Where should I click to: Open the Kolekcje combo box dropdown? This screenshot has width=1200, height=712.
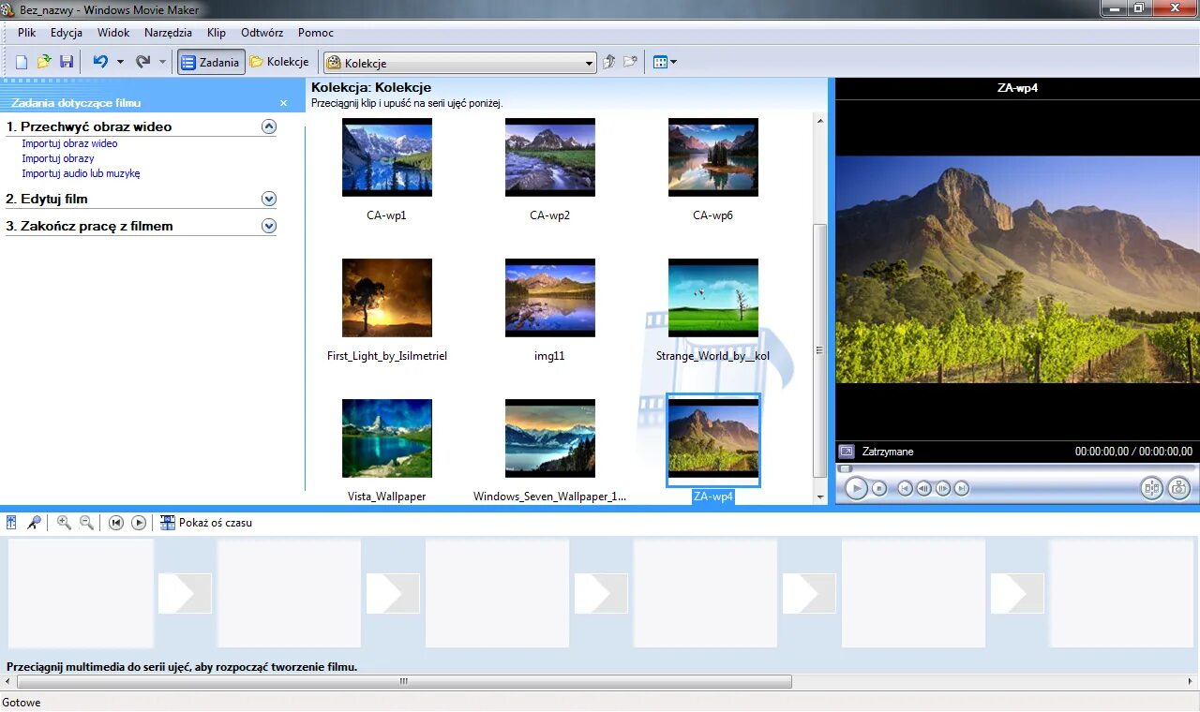pyautogui.click(x=589, y=62)
